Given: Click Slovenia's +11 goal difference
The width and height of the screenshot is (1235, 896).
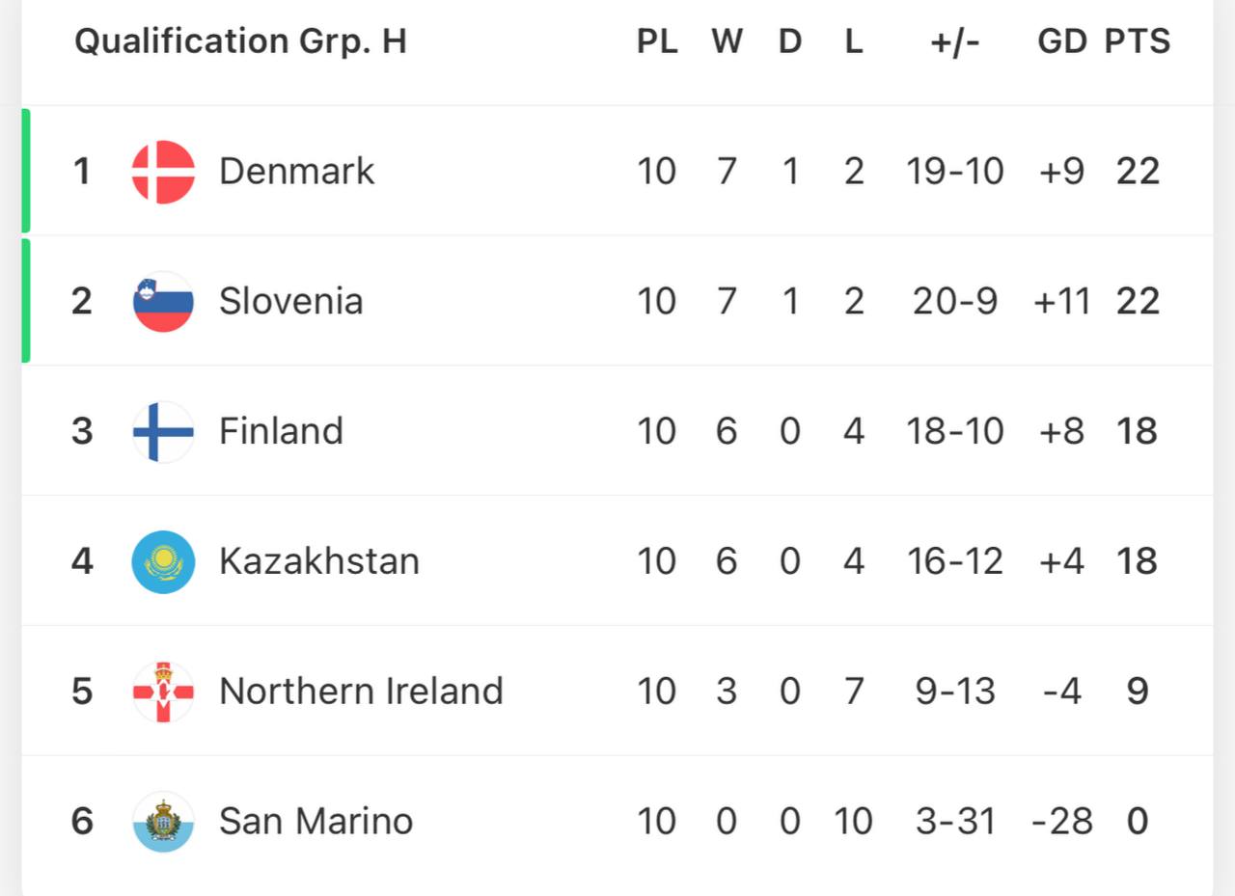Looking at the screenshot, I should 1062,302.
